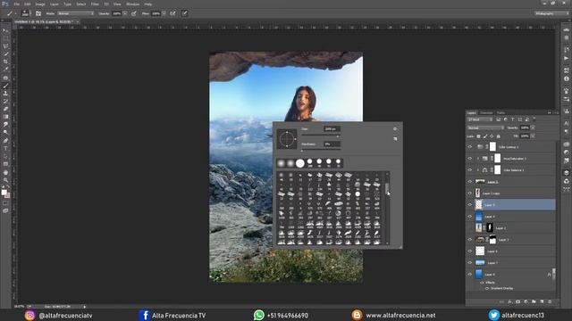
Task: Open the Opacity slider arrow in options bar
Action: [125, 13]
